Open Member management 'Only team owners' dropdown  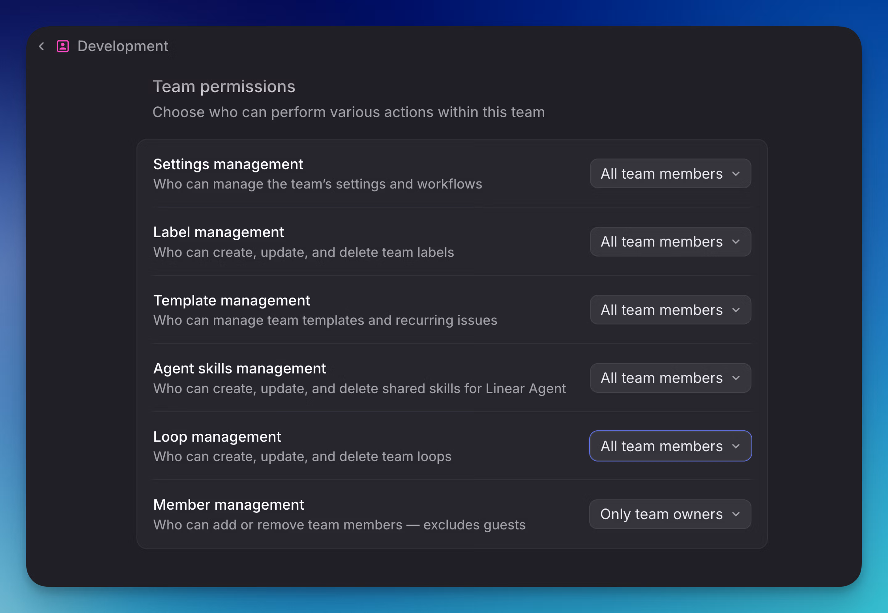pos(670,514)
